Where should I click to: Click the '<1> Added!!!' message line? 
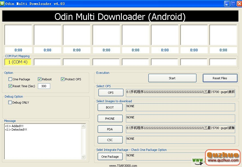(14, 126)
